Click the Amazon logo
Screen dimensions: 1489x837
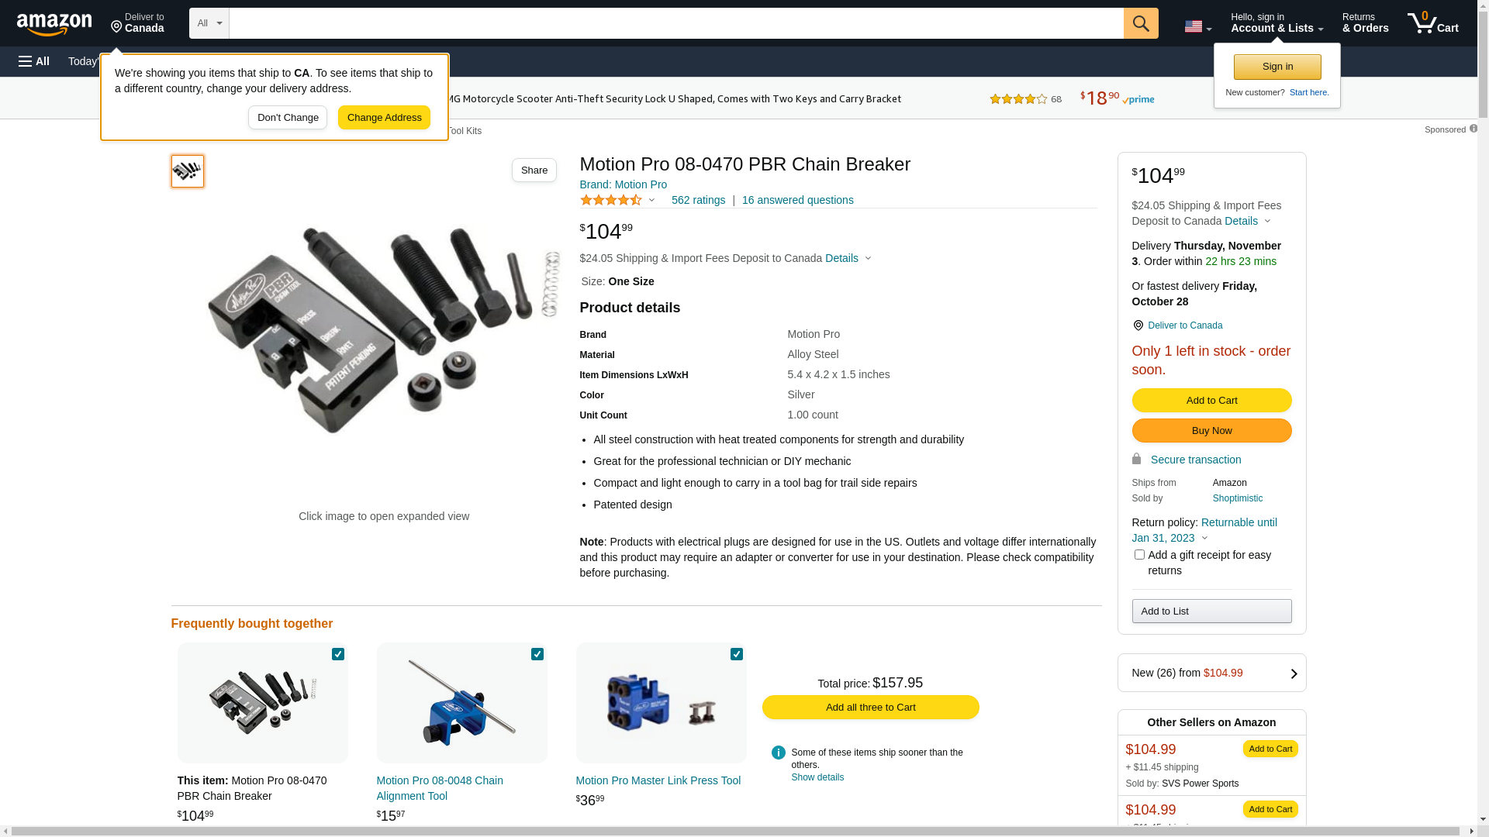click(54, 24)
